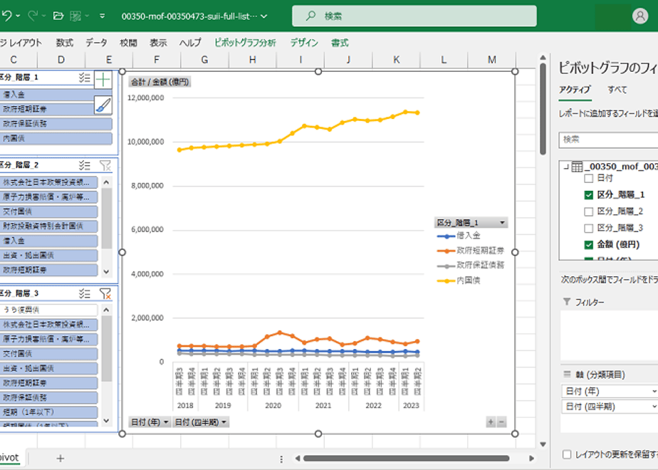Screen dimensions: 658x470
Task: Click the right arrow of horizontal scrollbar
Action: point(531,459)
